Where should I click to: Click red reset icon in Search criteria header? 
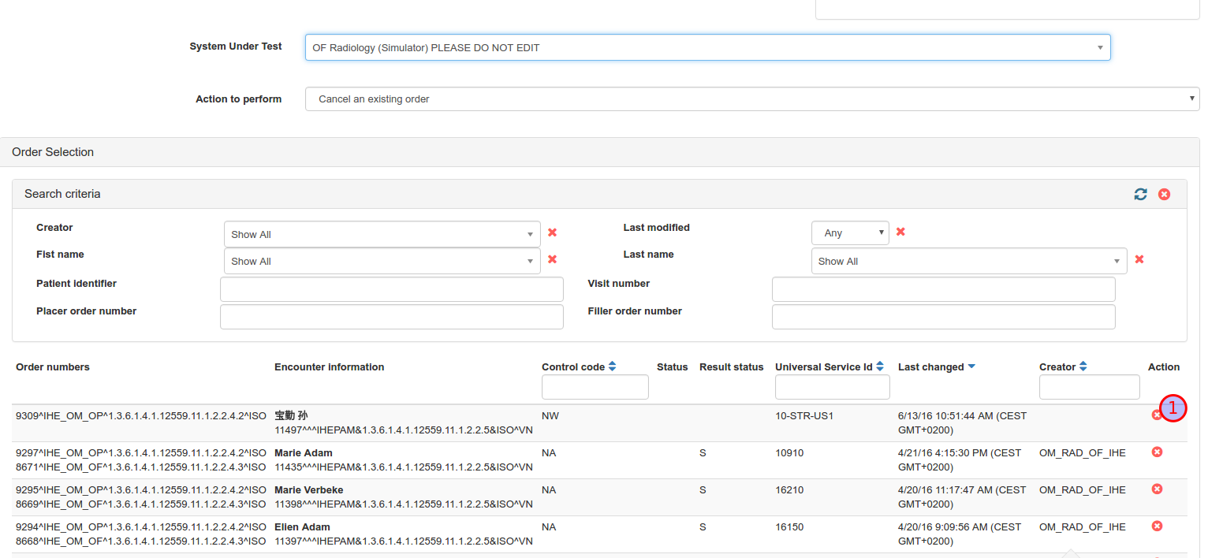tap(1164, 194)
